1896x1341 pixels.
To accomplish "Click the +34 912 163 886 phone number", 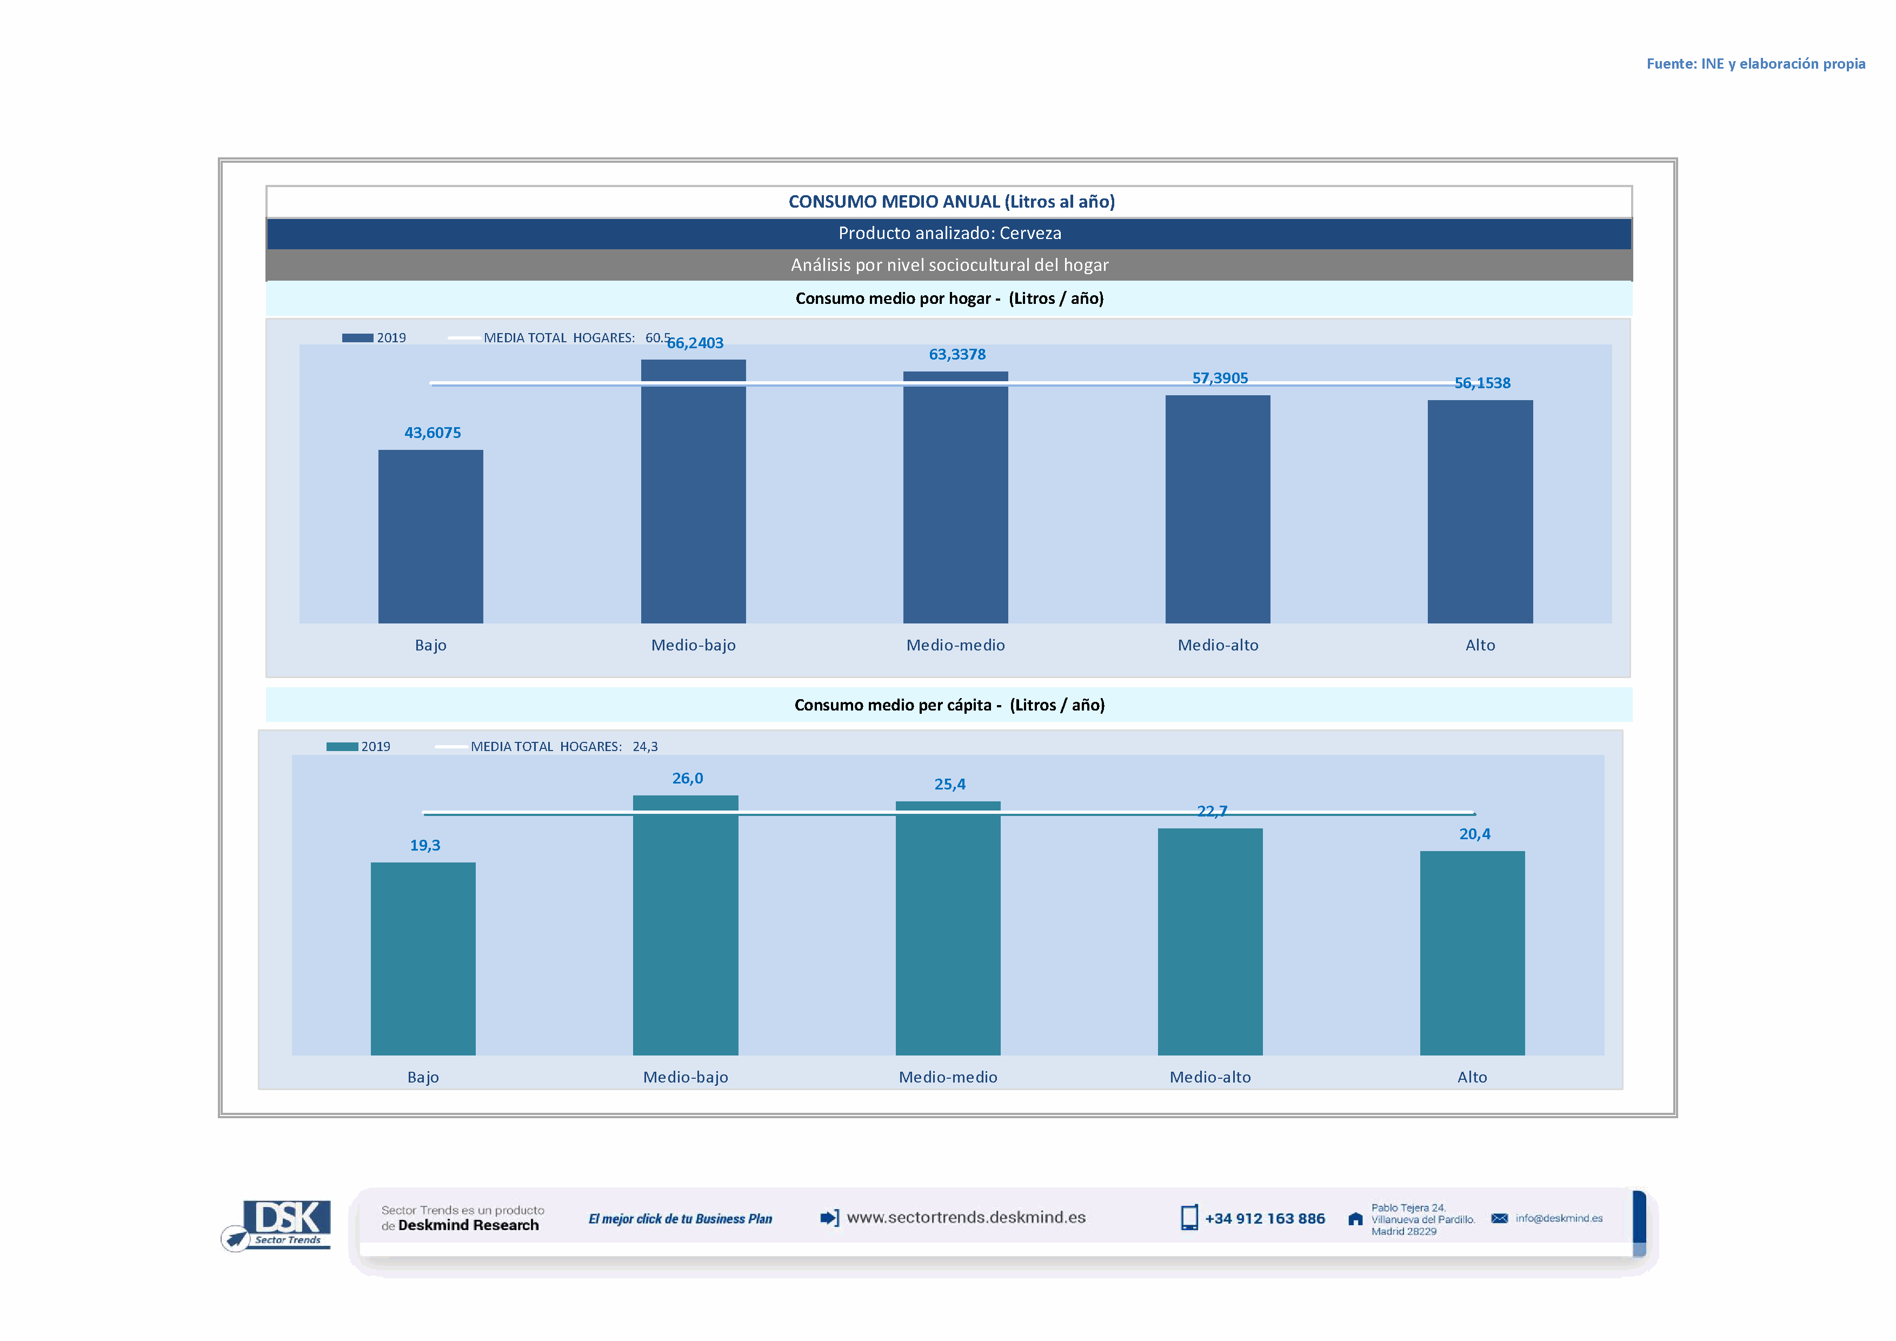I will 1265,1219.
